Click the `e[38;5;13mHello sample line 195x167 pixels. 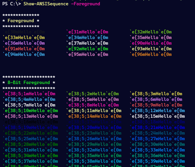coord(30,116)
